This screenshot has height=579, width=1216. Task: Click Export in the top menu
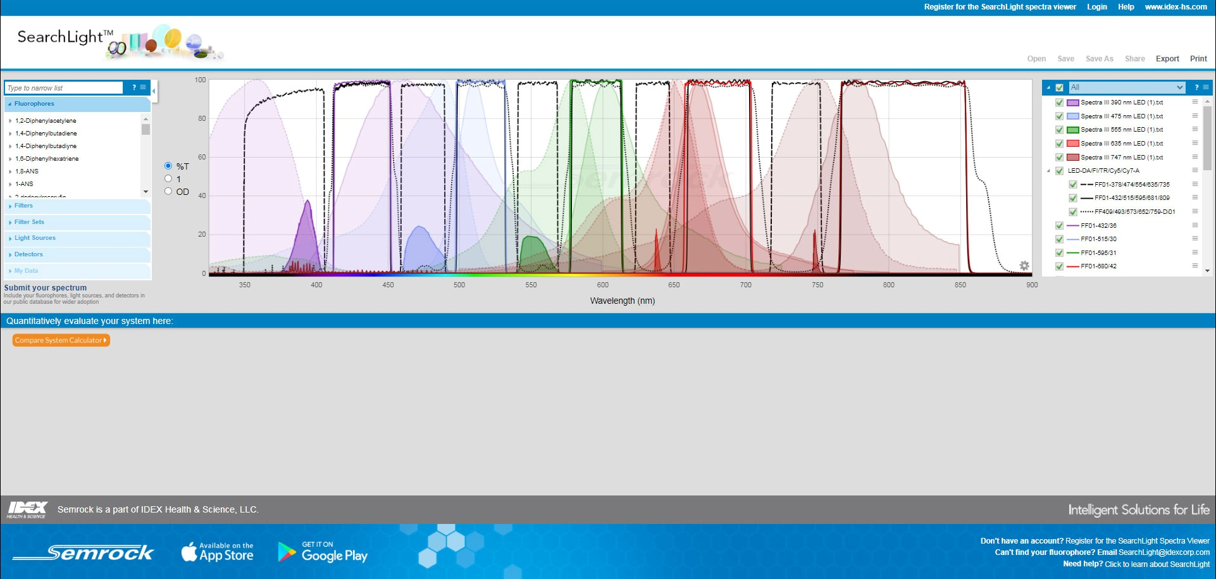click(1167, 59)
